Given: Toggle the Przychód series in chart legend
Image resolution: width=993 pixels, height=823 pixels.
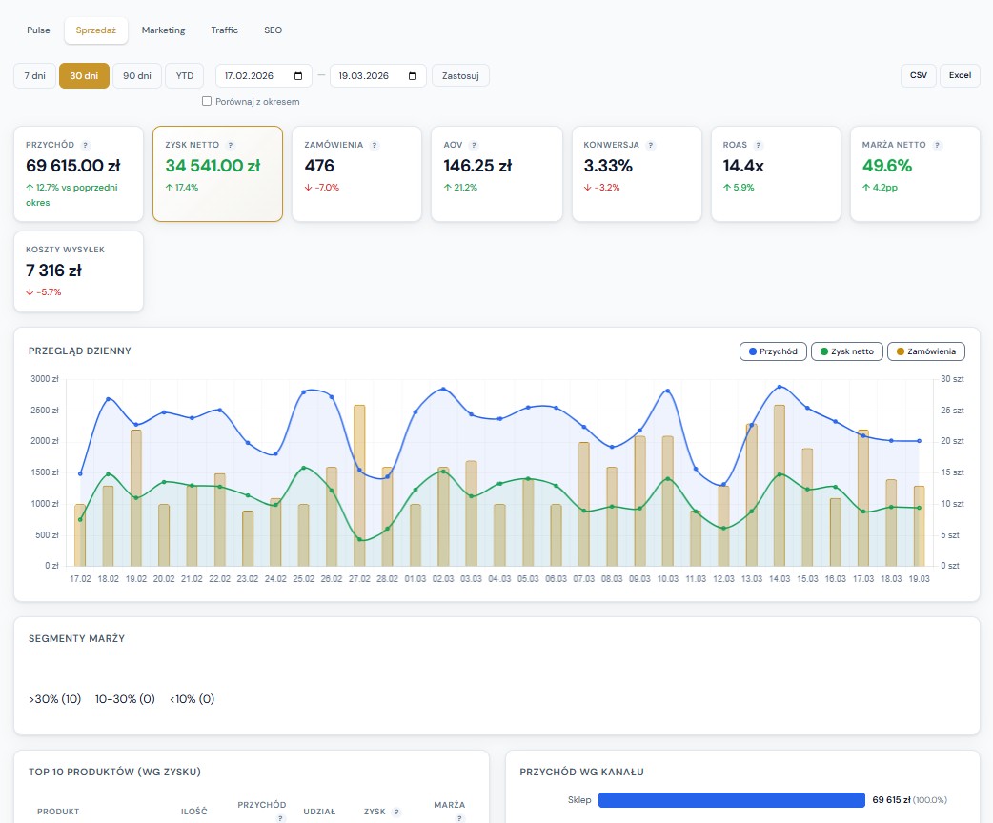Looking at the screenshot, I should (x=773, y=351).
